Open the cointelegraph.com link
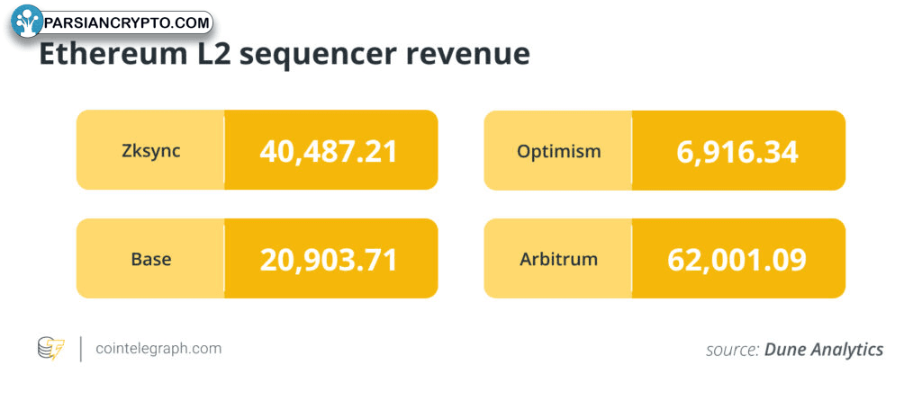The height and width of the screenshot is (400, 922). pyautogui.click(x=158, y=348)
